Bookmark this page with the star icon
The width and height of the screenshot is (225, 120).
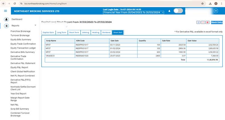[202, 4]
